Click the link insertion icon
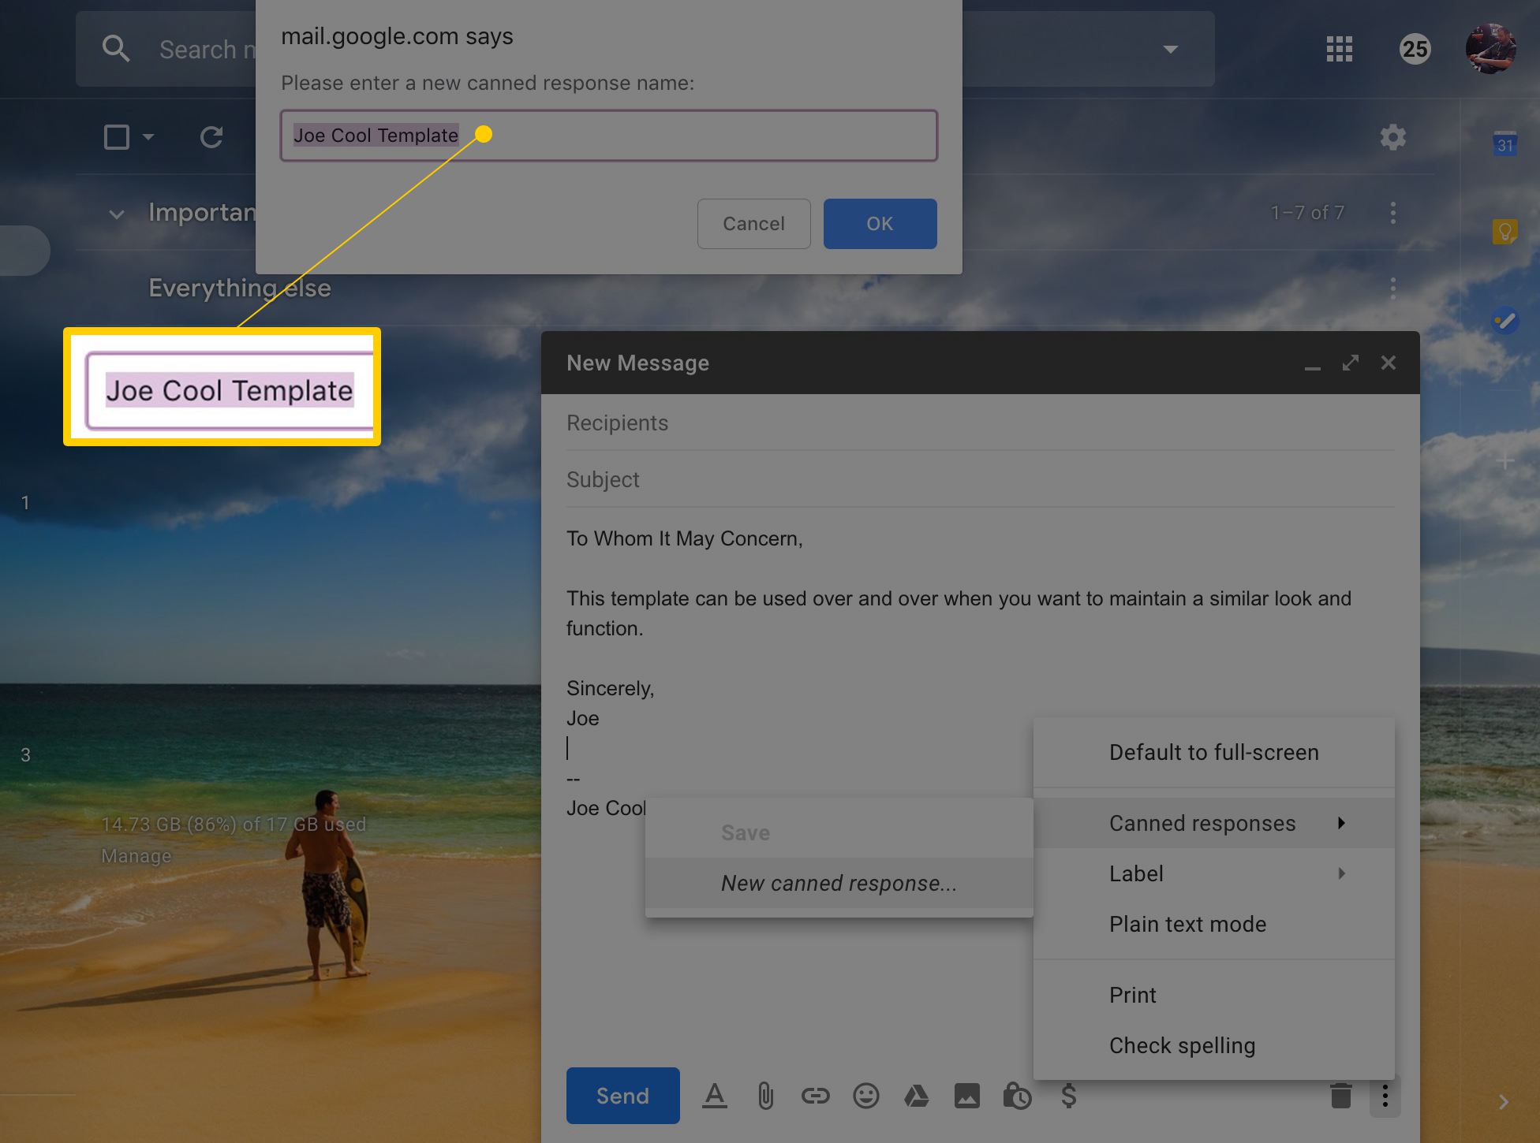The image size is (1540, 1143). click(x=814, y=1094)
